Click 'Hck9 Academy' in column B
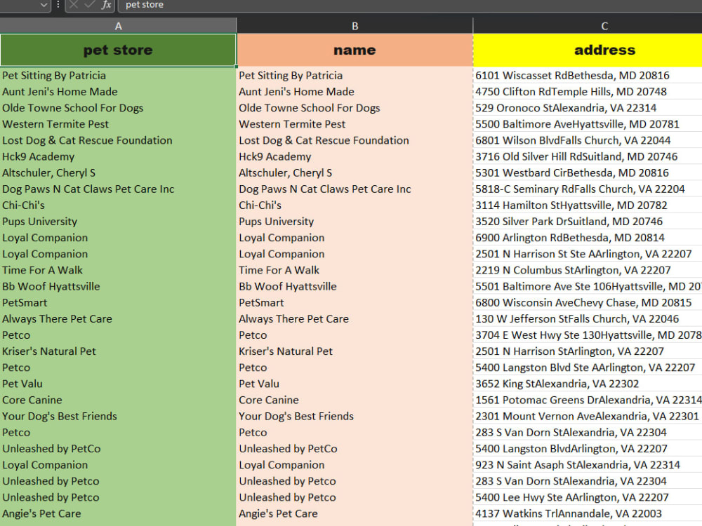Viewport: 702px width, 526px height. (x=275, y=156)
